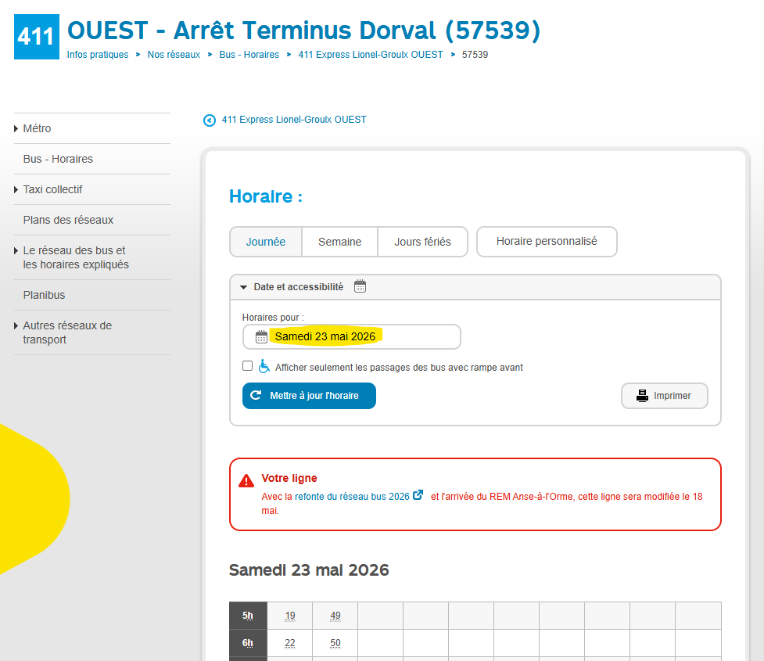Click the 5h 19 departure time

pyautogui.click(x=290, y=616)
